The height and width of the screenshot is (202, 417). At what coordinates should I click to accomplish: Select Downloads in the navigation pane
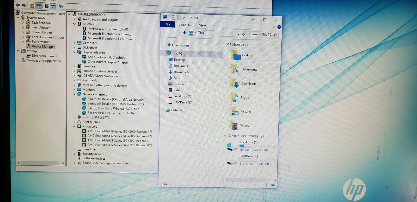[x=181, y=72]
